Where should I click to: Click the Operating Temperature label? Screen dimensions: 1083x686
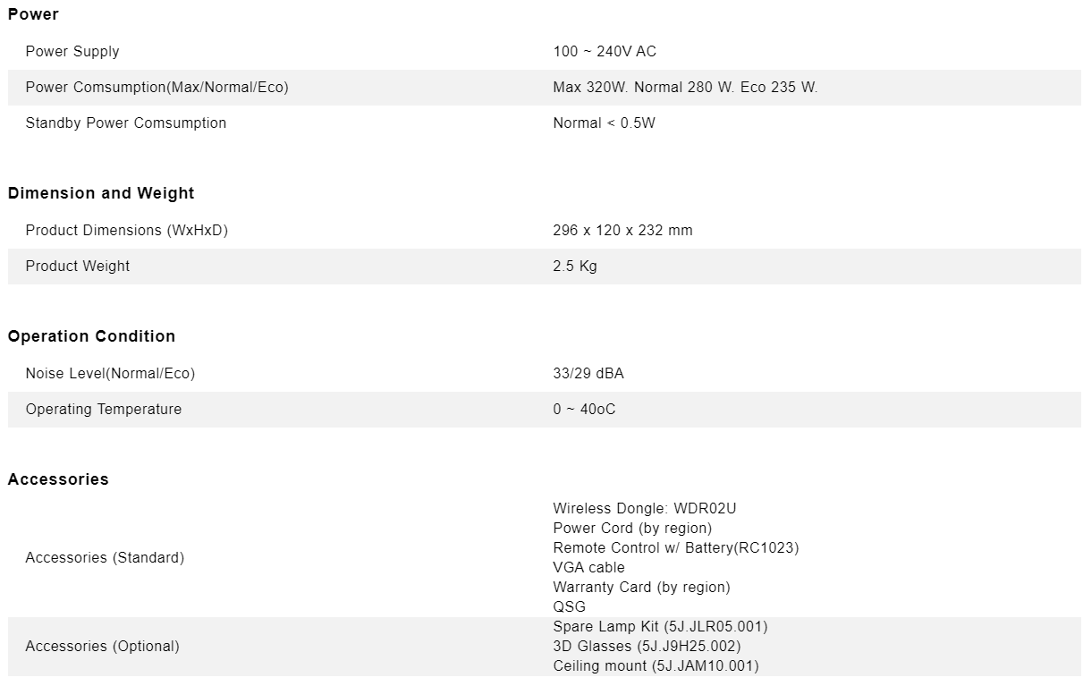[x=104, y=409]
